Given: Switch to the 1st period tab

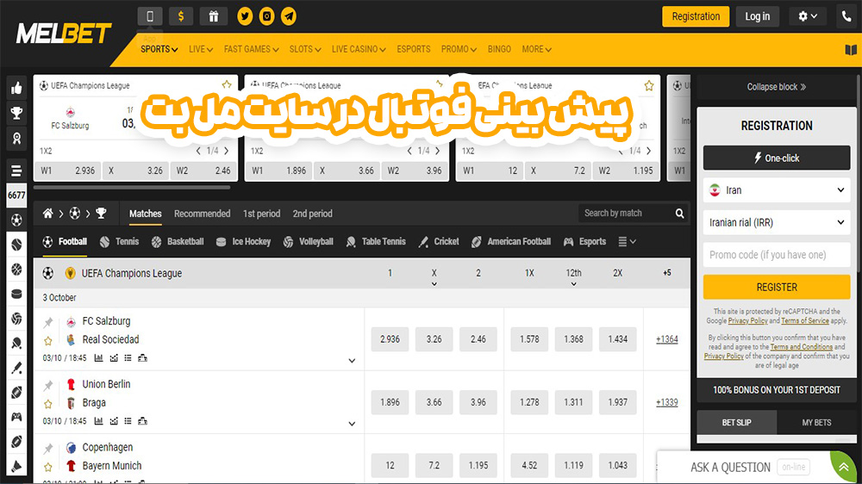Looking at the screenshot, I should [261, 214].
